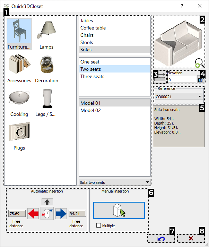Screen dimensions: 209x247
Task: Select the Legs / S... category icon
Action: [x=47, y=99]
